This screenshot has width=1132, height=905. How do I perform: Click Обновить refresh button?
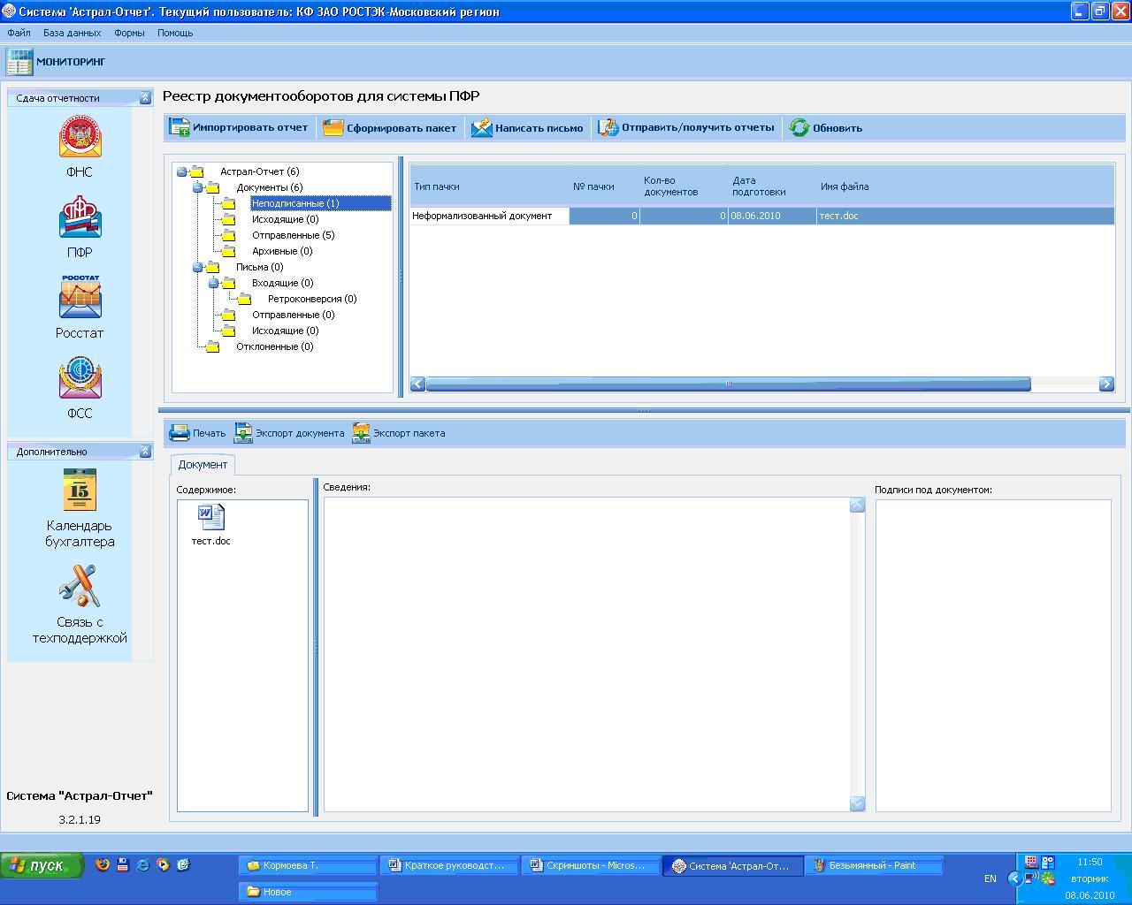click(x=826, y=127)
